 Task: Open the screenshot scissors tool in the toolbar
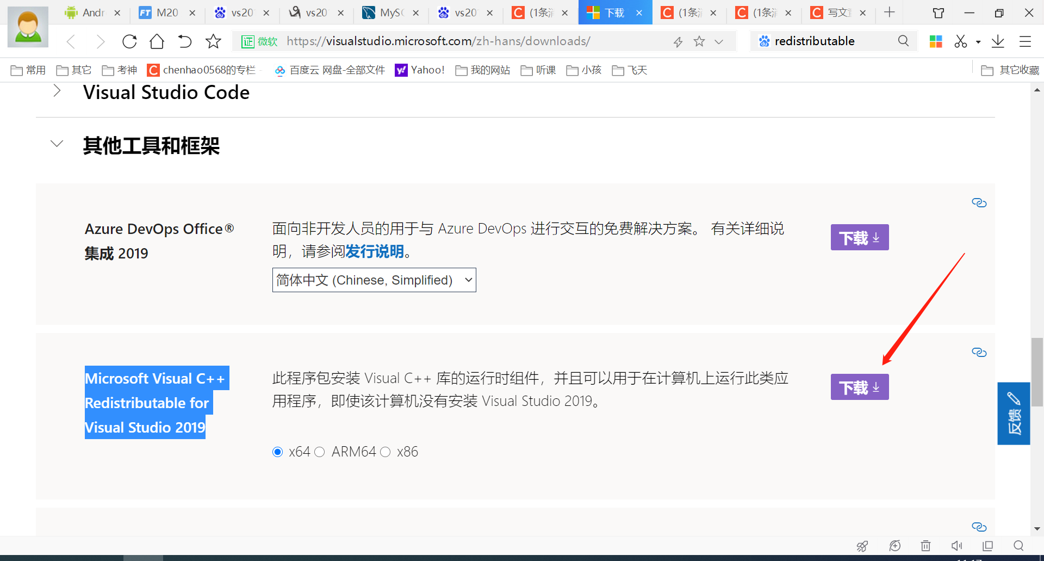coord(961,41)
